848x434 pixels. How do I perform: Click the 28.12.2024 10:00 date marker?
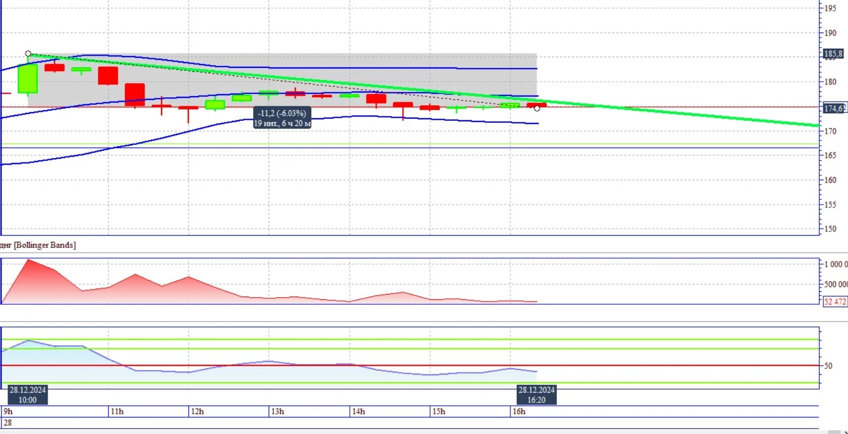tap(28, 394)
